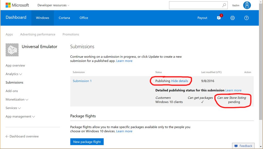Switch to the Office tab

84,18
